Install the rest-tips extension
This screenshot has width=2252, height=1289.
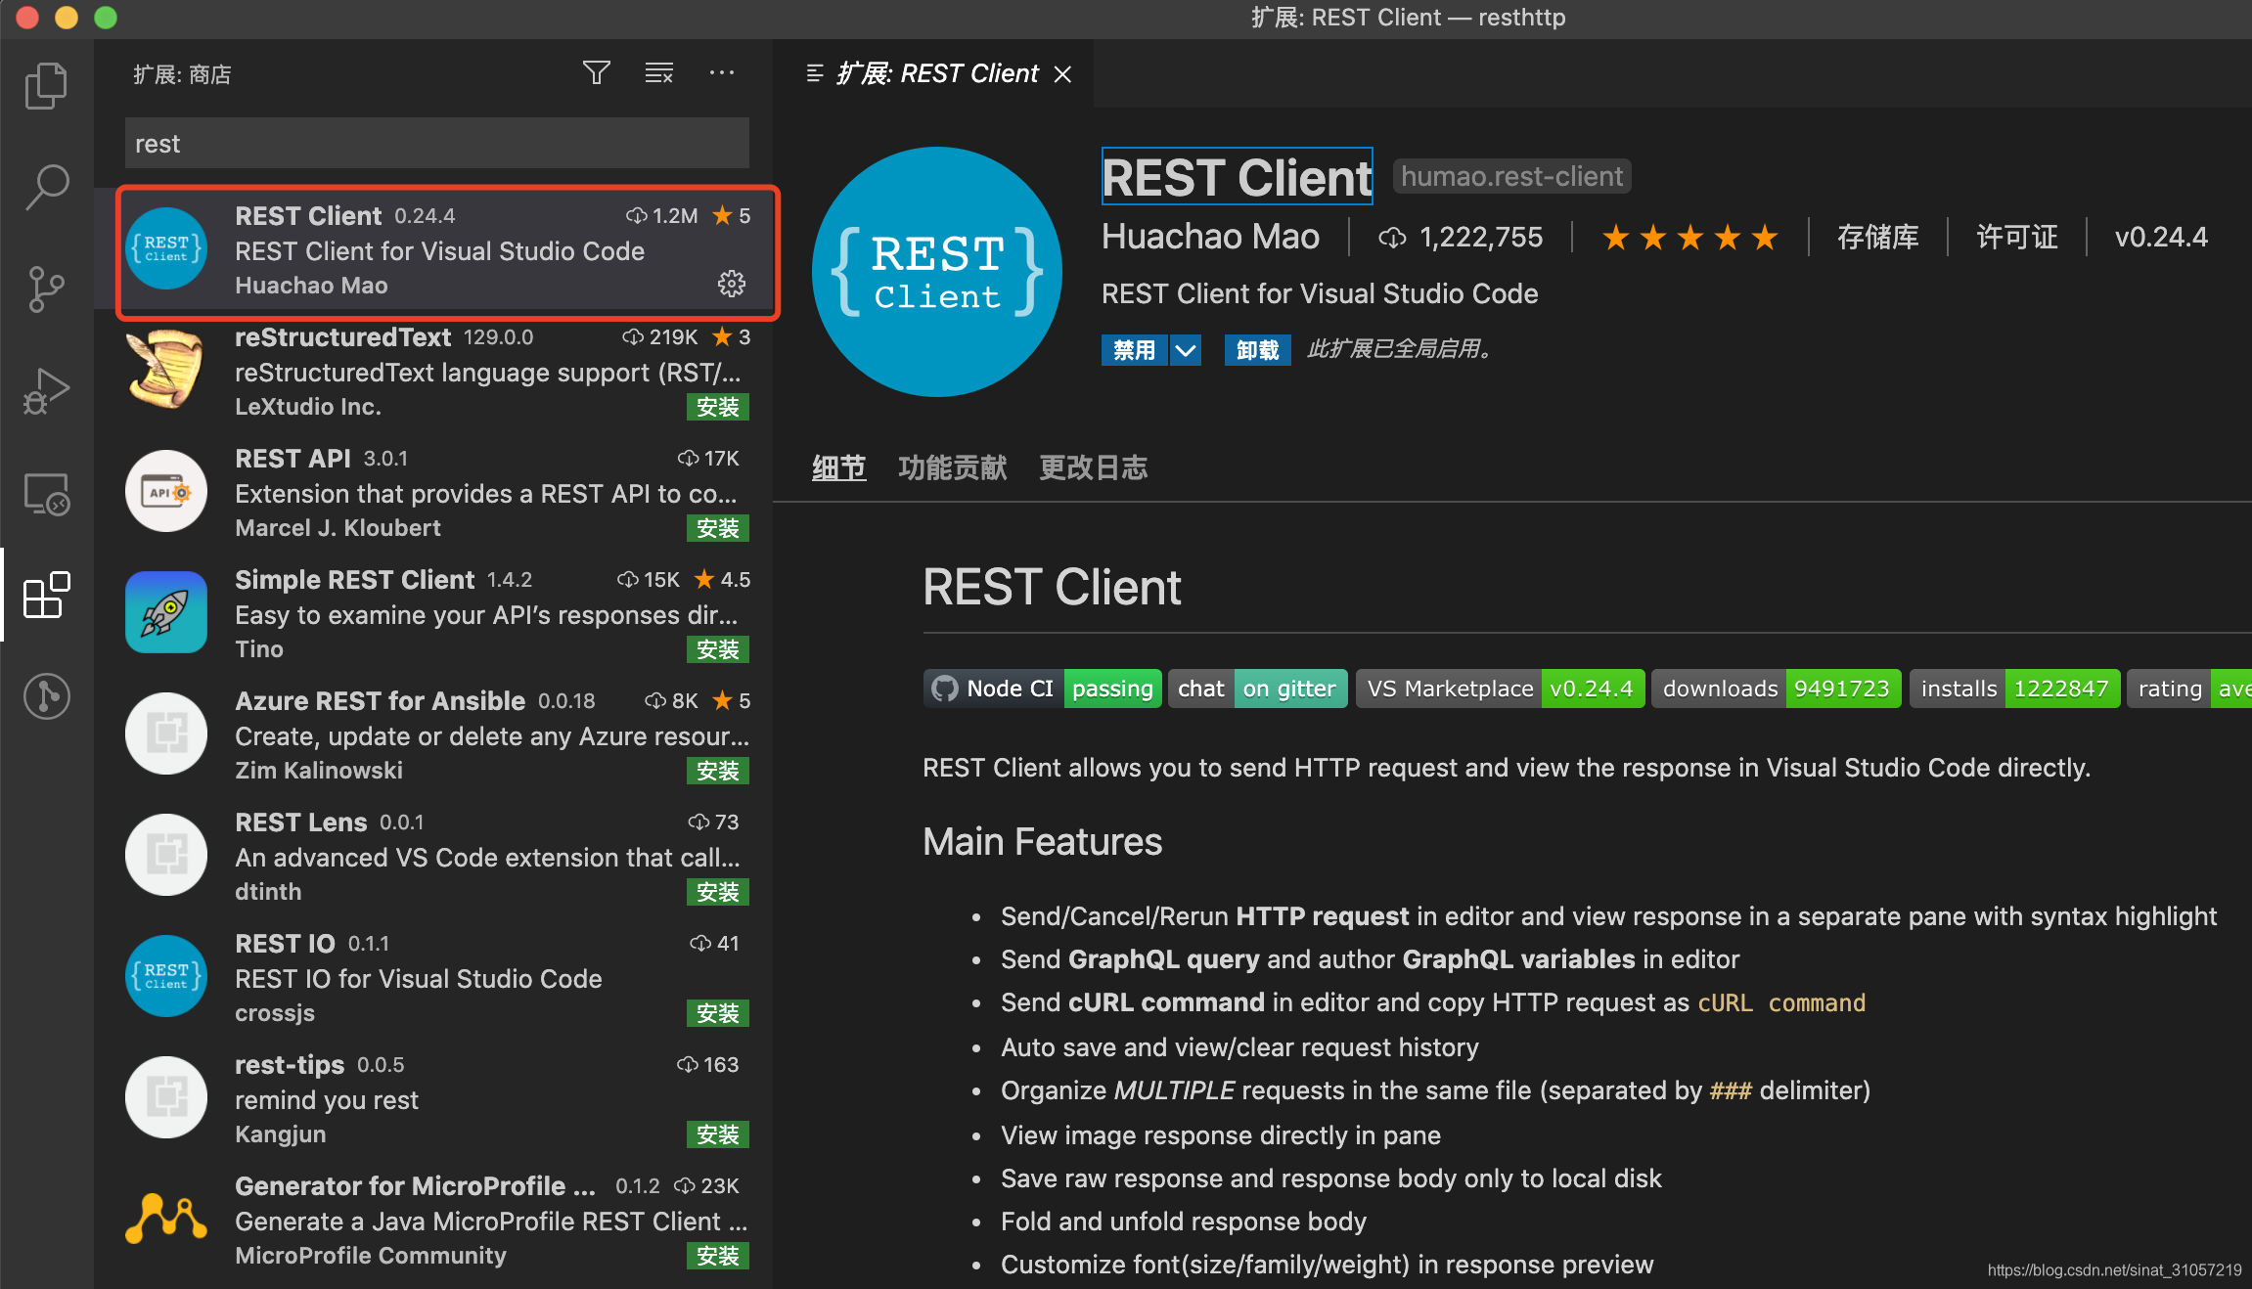(x=718, y=1134)
